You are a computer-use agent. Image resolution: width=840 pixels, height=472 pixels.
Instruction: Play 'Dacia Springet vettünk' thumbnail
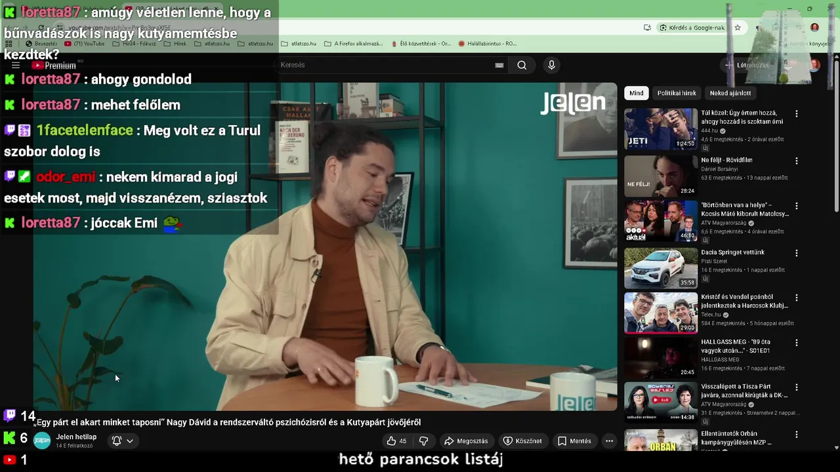click(661, 268)
